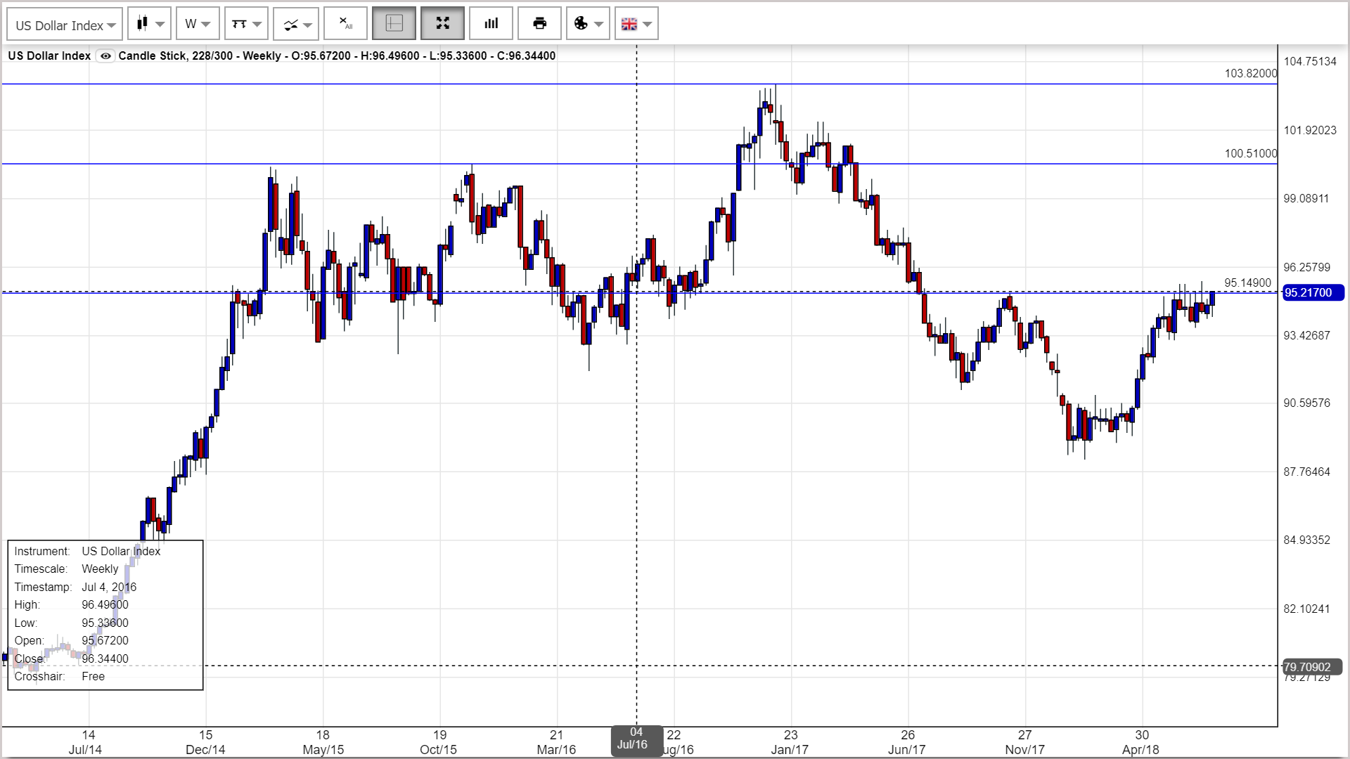Click the Jun/17 date axis label
Screen dimensions: 1350x759
click(907, 742)
